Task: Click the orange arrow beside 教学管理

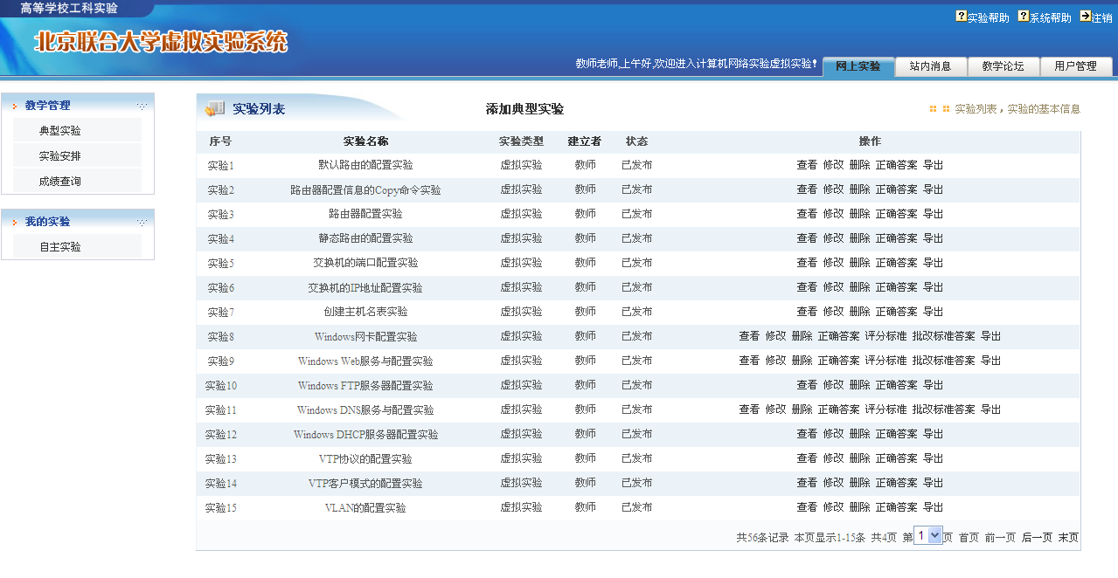Action: coord(15,106)
